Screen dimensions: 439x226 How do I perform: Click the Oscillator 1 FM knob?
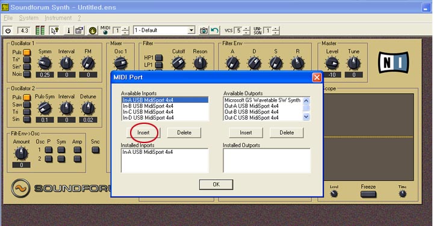88,63
